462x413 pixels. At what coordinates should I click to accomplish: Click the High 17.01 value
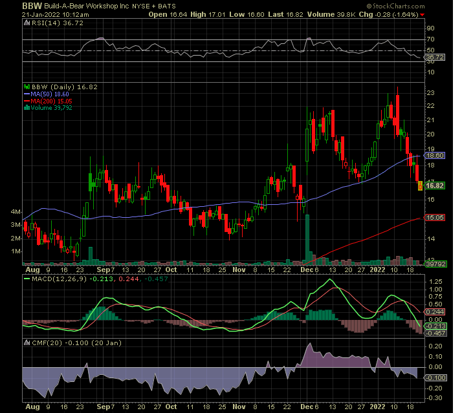pyautogui.click(x=208, y=14)
